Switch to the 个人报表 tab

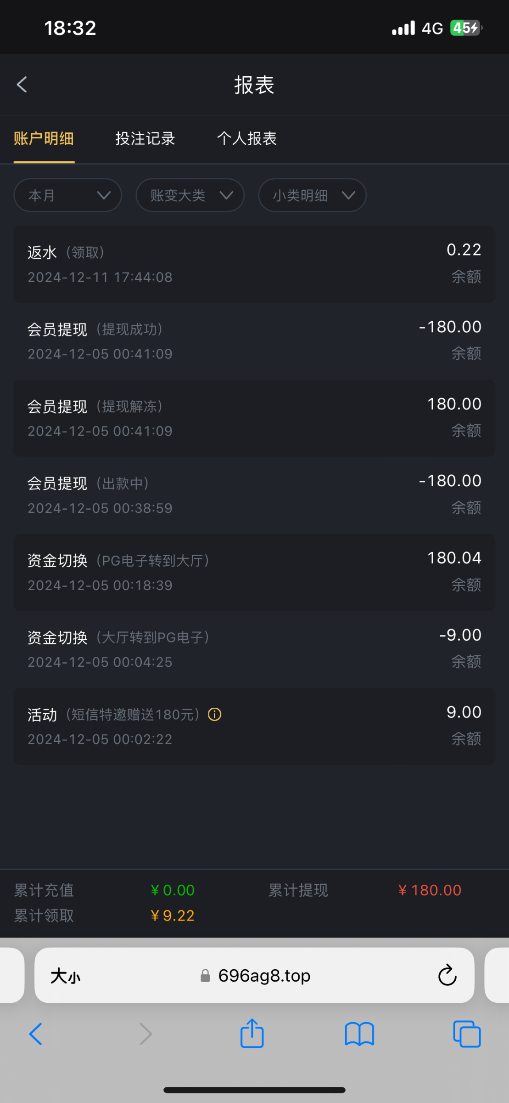(x=247, y=138)
